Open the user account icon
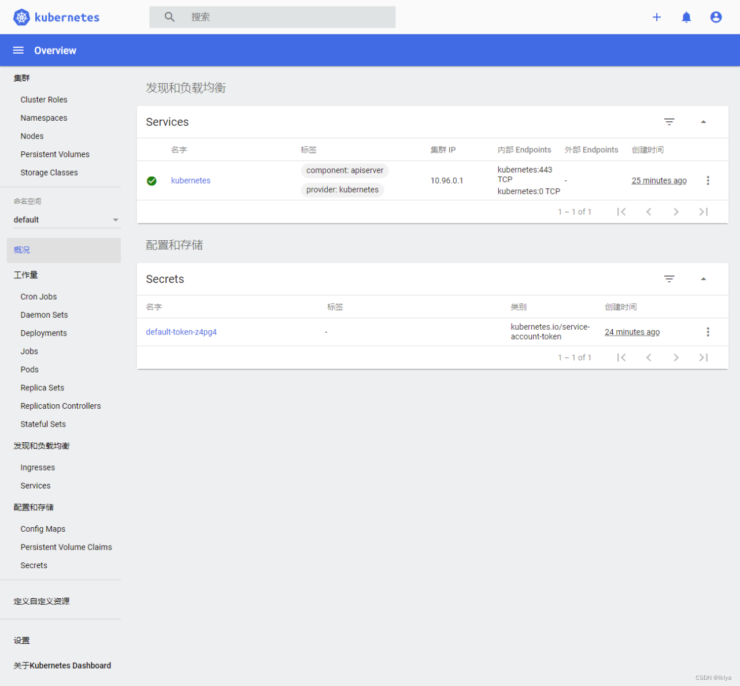Viewport: 740px width, 686px height. pos(716,17)
